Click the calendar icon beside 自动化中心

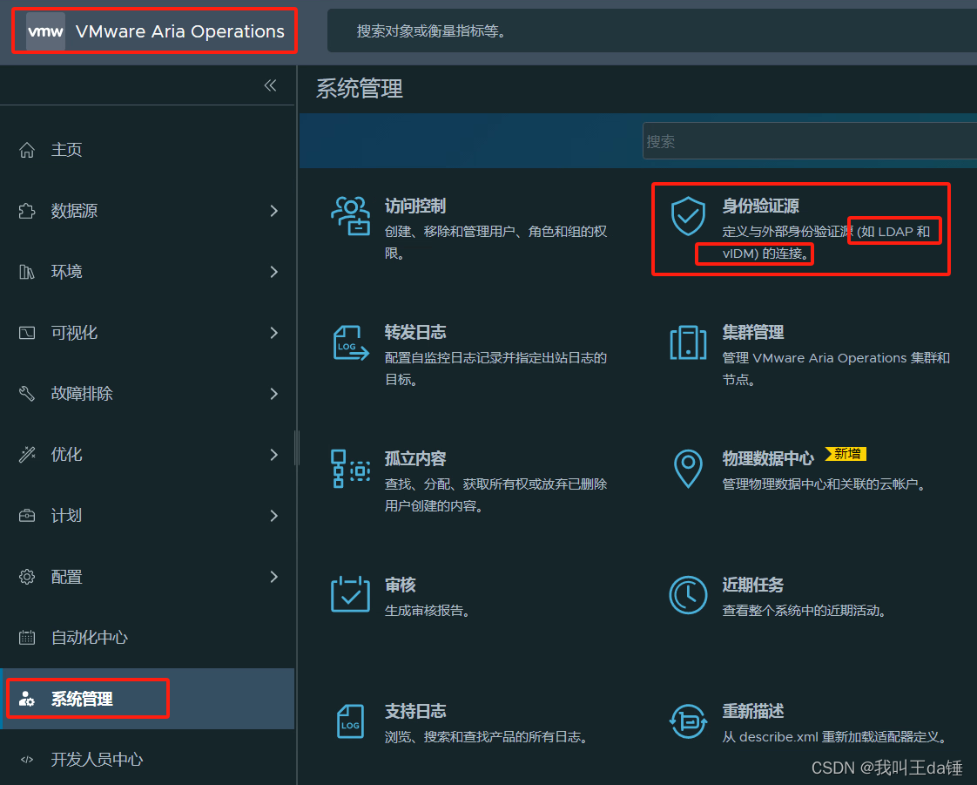27,637
